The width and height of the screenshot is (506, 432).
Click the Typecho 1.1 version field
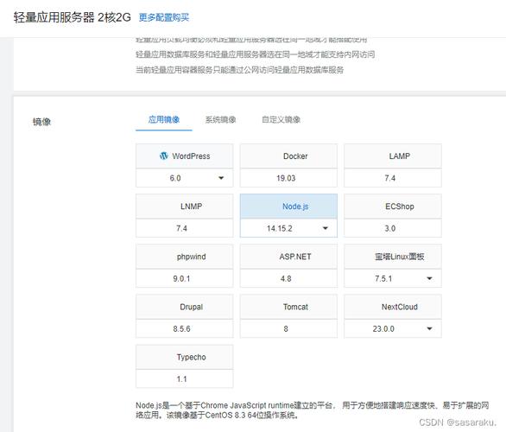click(185, 378)
